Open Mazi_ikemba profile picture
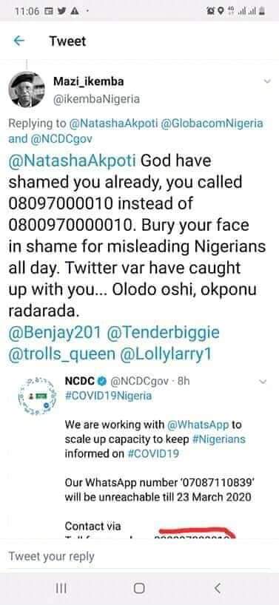The width and height of the screenshot is (279, 605). (27, 89)
